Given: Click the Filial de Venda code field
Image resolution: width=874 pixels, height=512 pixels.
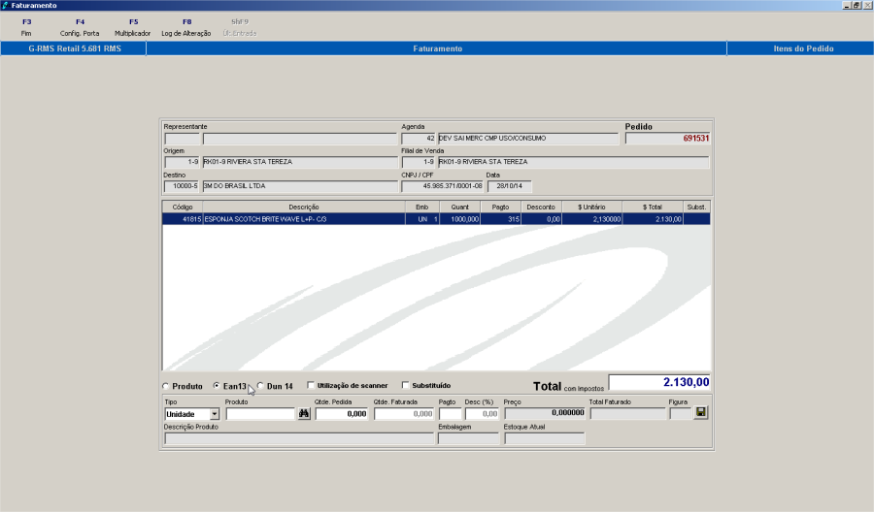Looking at the screenshot, I should (418, 162).
